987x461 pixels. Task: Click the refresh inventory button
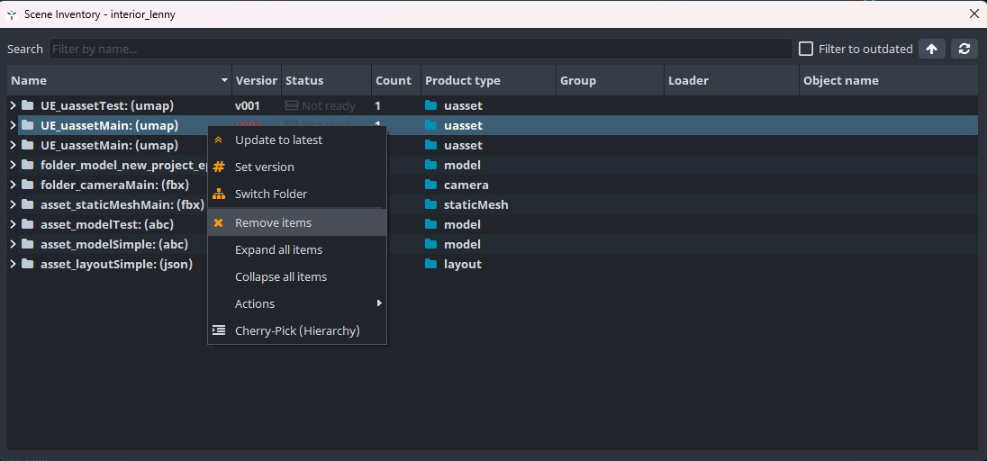pos(964,49)
